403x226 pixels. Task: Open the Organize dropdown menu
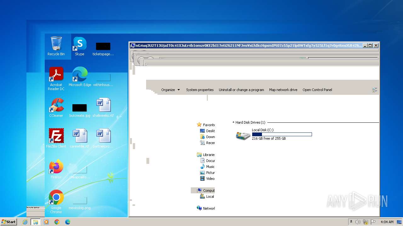(170, 90)
